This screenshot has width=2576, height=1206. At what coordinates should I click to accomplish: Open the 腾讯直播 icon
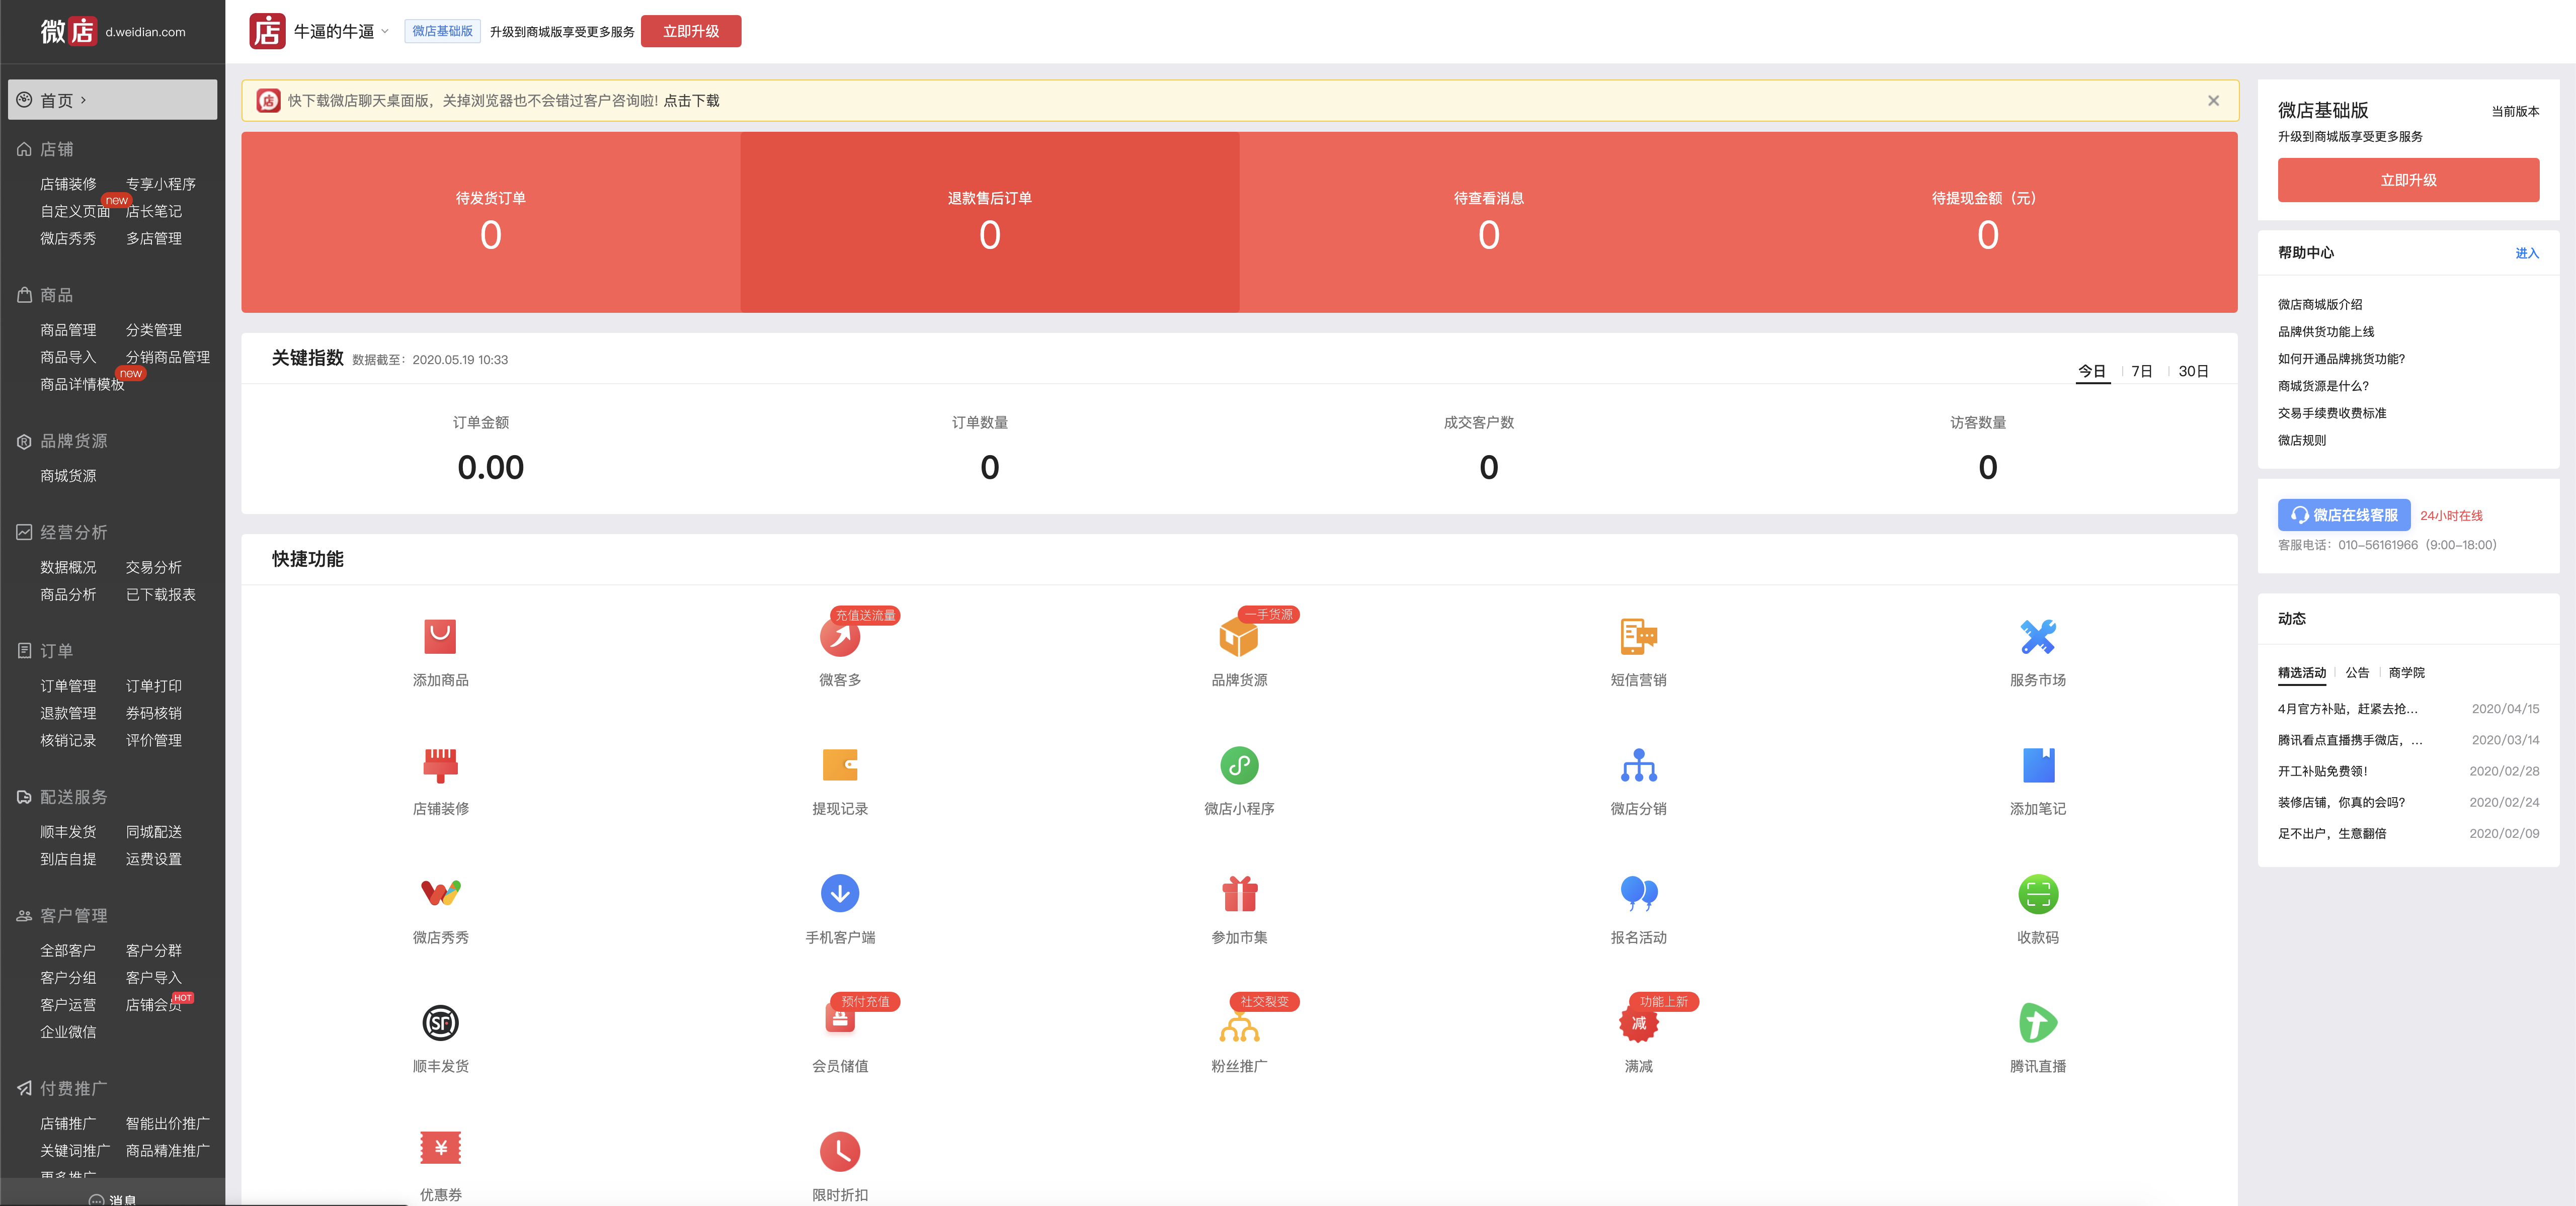2037,1022
